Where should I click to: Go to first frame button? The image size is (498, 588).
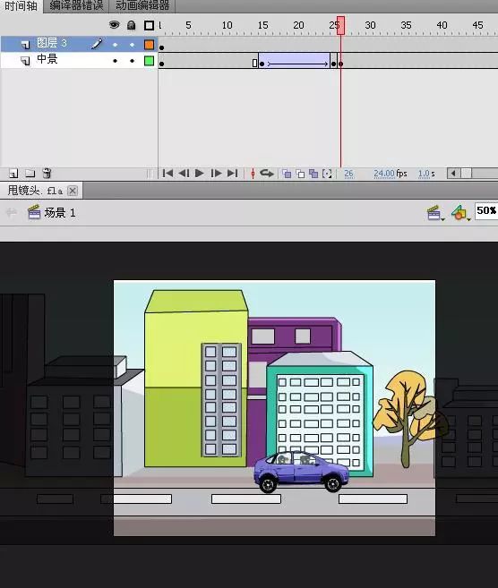pos(167,174)
